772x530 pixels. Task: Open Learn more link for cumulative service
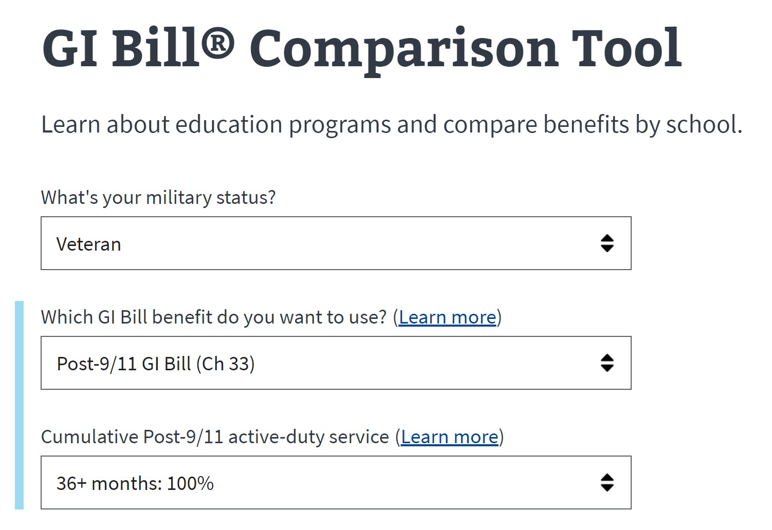pos(450,437)
